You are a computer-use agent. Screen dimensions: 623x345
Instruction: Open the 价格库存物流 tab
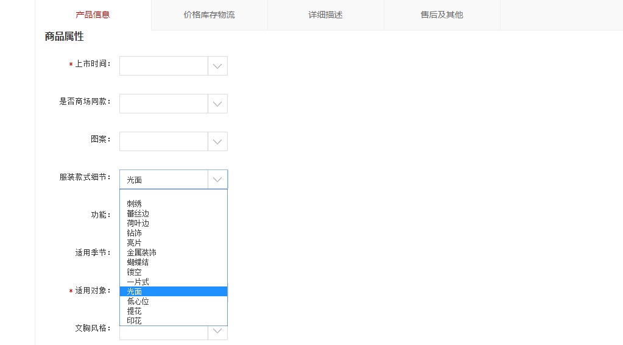(x=209, y=15)
